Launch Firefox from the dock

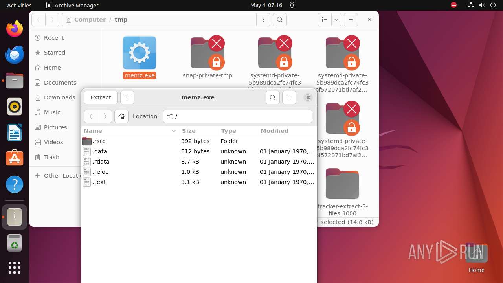(x=15, y=29)
